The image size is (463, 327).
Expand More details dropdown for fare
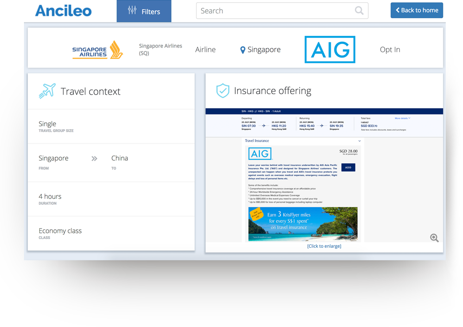tap(403, 118)
